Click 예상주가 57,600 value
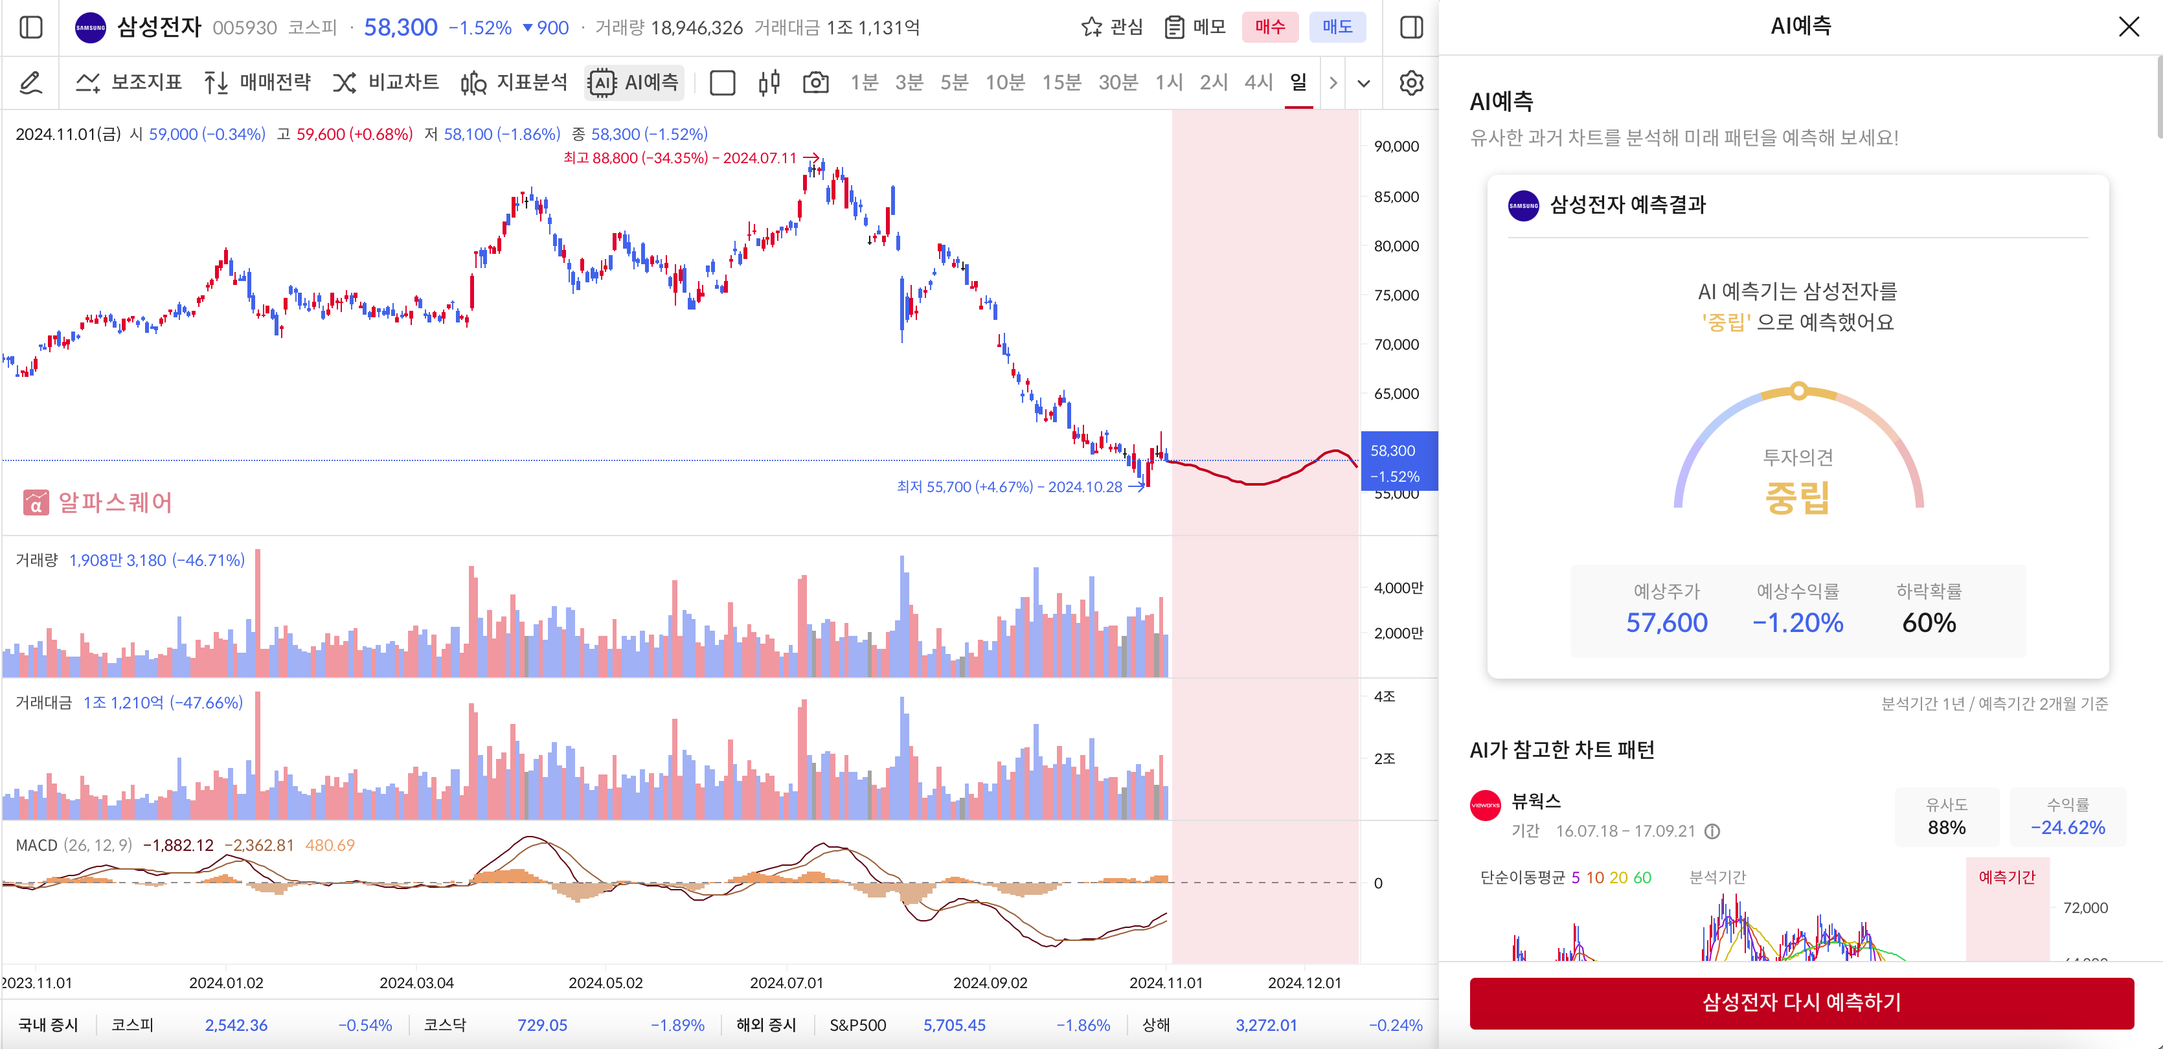The image size is (2163, 1049). [x=1667, y=622]
